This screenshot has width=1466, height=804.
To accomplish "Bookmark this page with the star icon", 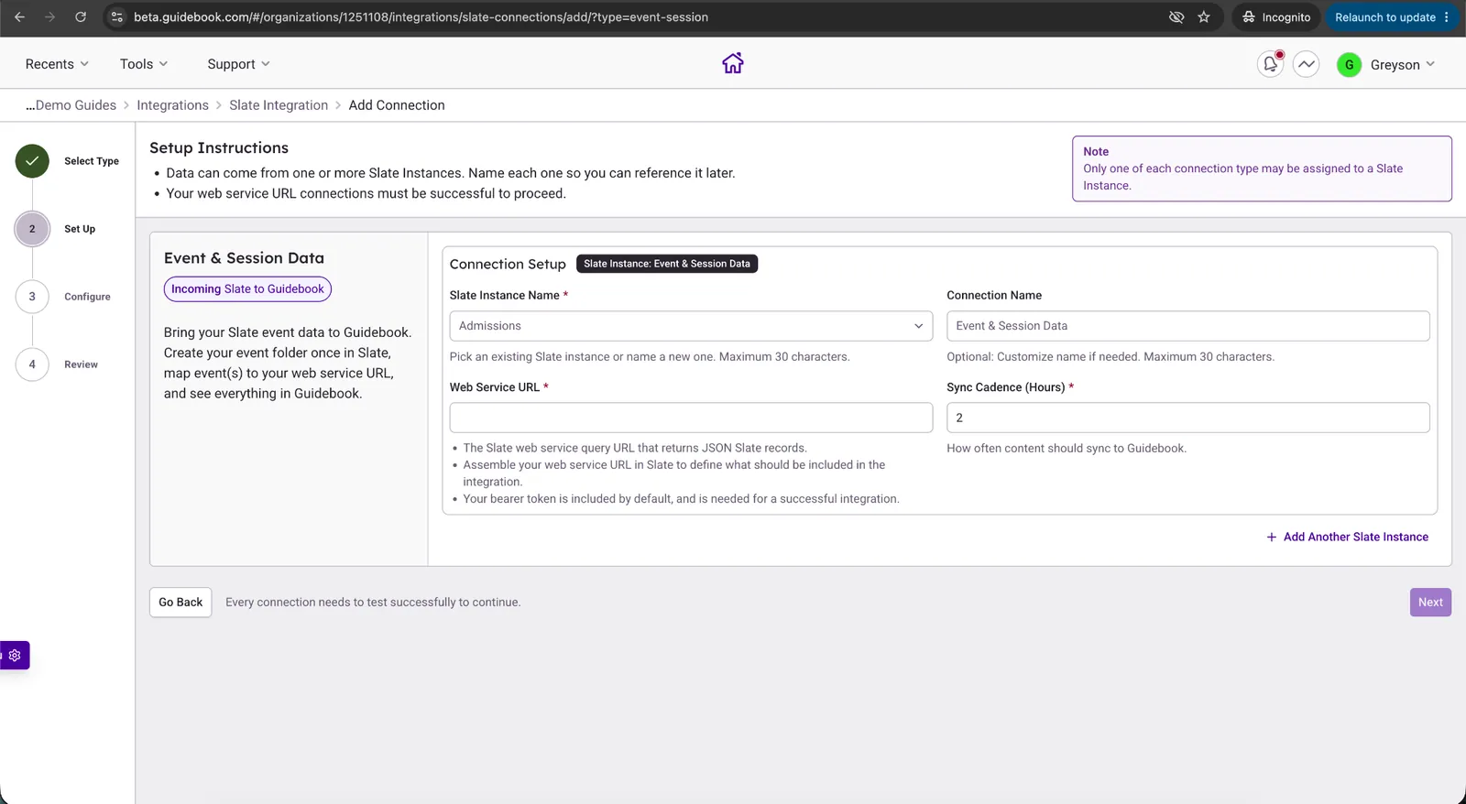I will 1204,17.
